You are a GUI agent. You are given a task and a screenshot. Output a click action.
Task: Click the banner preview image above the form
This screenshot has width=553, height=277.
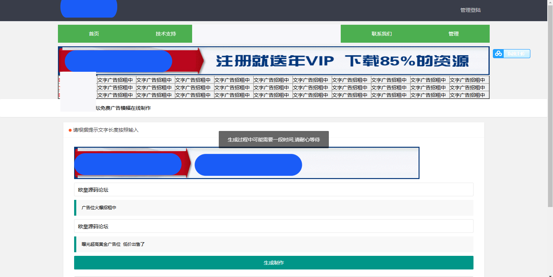tap(246, 163)
